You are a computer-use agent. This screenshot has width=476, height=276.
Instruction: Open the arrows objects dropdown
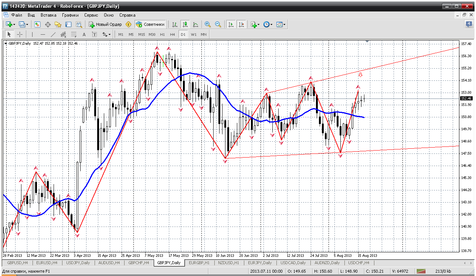106,34
